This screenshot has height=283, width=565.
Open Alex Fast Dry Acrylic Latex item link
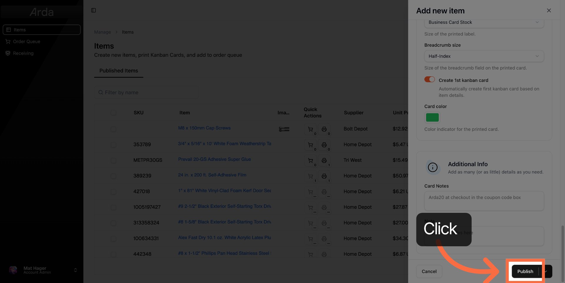click(x=225, y=237)
